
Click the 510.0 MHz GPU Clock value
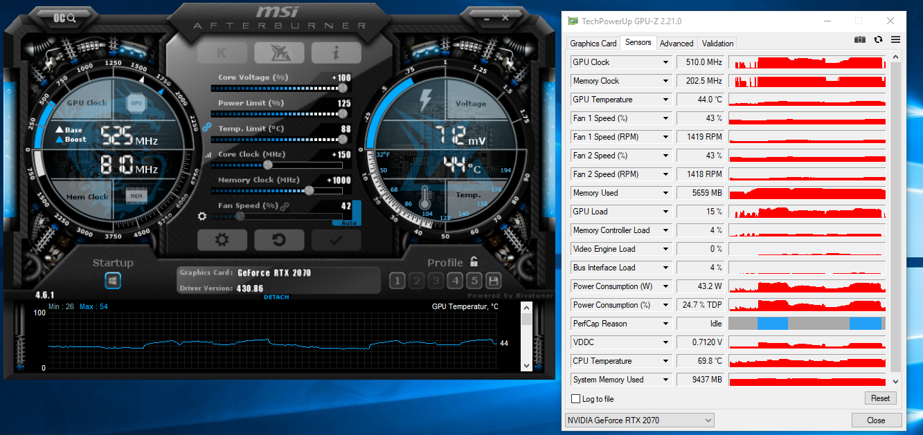point(701,62)
